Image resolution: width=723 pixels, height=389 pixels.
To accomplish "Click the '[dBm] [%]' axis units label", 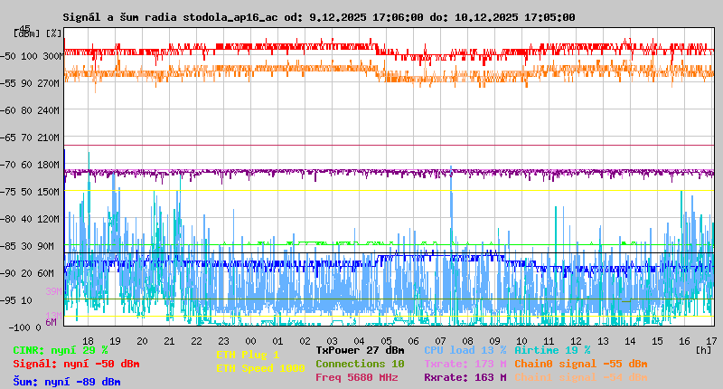I will 38,33.
